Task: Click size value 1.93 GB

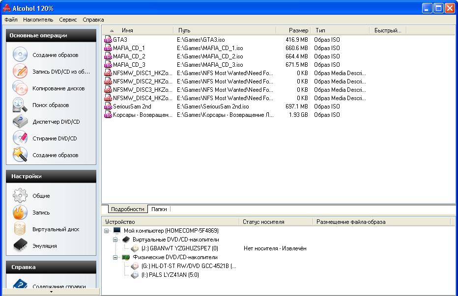Action: pos(298,115)
